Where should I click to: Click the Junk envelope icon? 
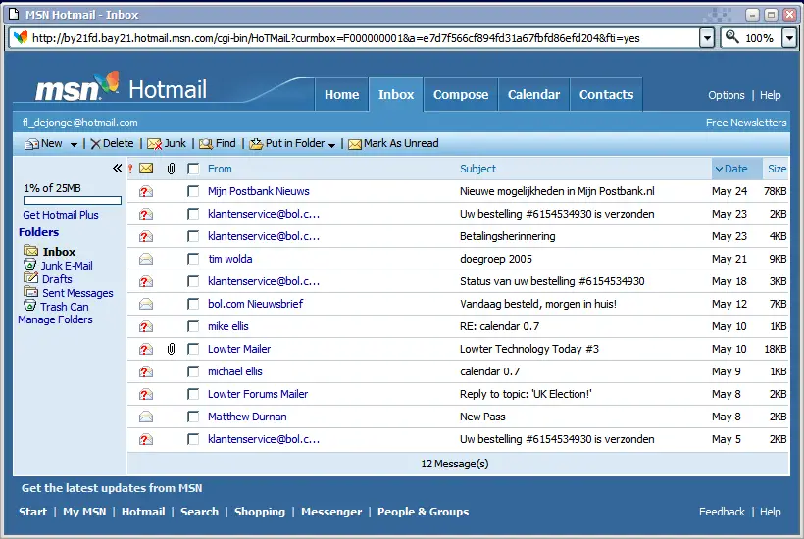click(154, 144)
